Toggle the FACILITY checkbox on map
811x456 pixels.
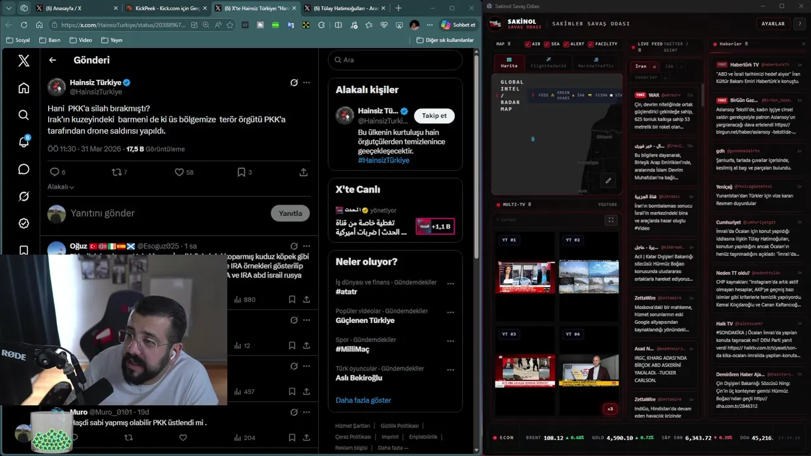(591, 44)
